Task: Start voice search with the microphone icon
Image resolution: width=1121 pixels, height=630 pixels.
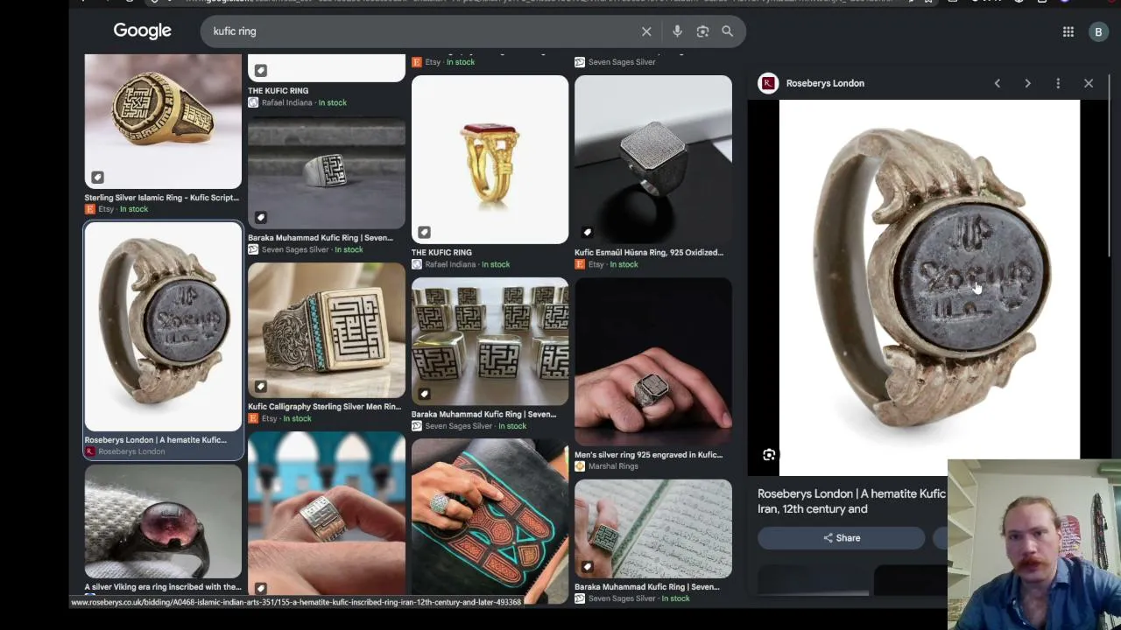Action: [x=677, y=31]
